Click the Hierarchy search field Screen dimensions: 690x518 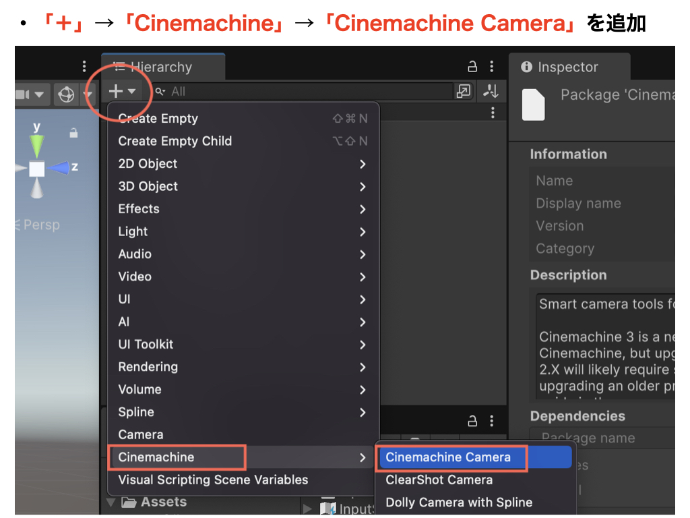(x=303, y=92)
